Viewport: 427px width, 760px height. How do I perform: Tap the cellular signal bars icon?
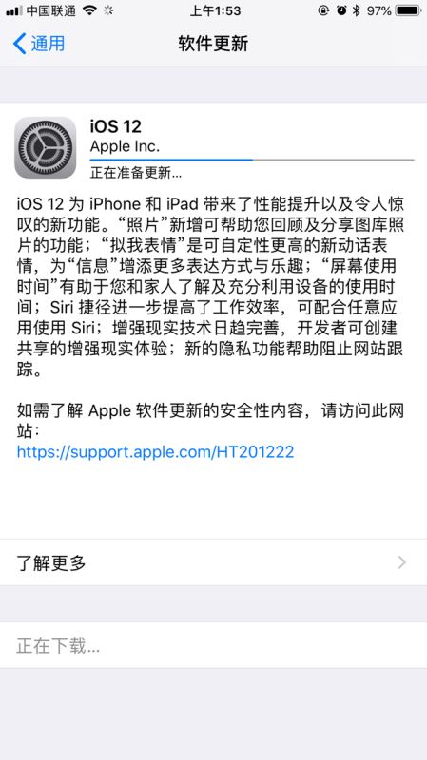pyautogui.click(x=14, y=10)
